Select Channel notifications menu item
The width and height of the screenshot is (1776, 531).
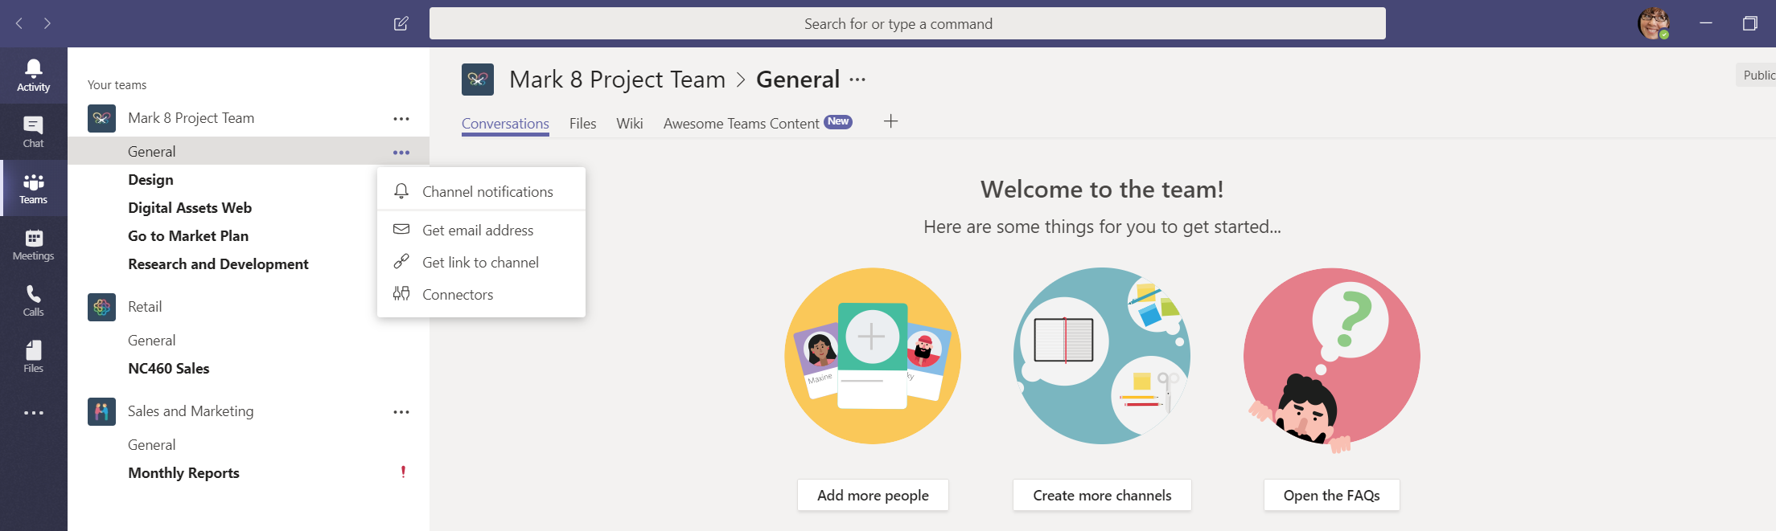pyautogui.click(x=487, y=192)
